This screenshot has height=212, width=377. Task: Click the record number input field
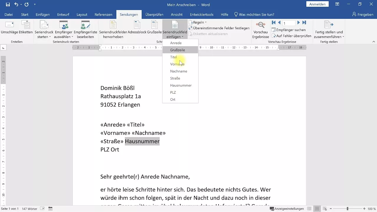(x=289, y=22)
